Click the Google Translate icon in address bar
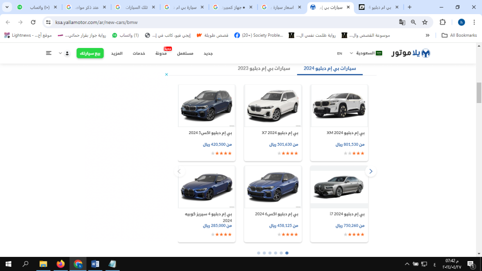Viewport: 482px width, 271px height. point(402,22)
